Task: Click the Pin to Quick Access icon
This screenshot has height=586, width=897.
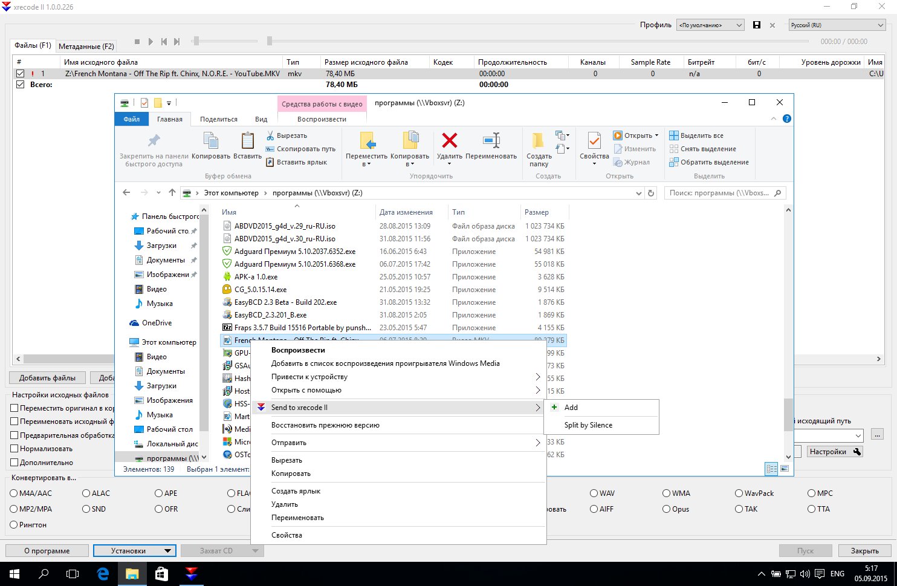Action: point(154,141)
